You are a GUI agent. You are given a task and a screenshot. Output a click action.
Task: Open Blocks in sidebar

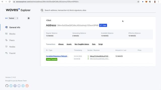pyautogui.click(x=12, y=34)
